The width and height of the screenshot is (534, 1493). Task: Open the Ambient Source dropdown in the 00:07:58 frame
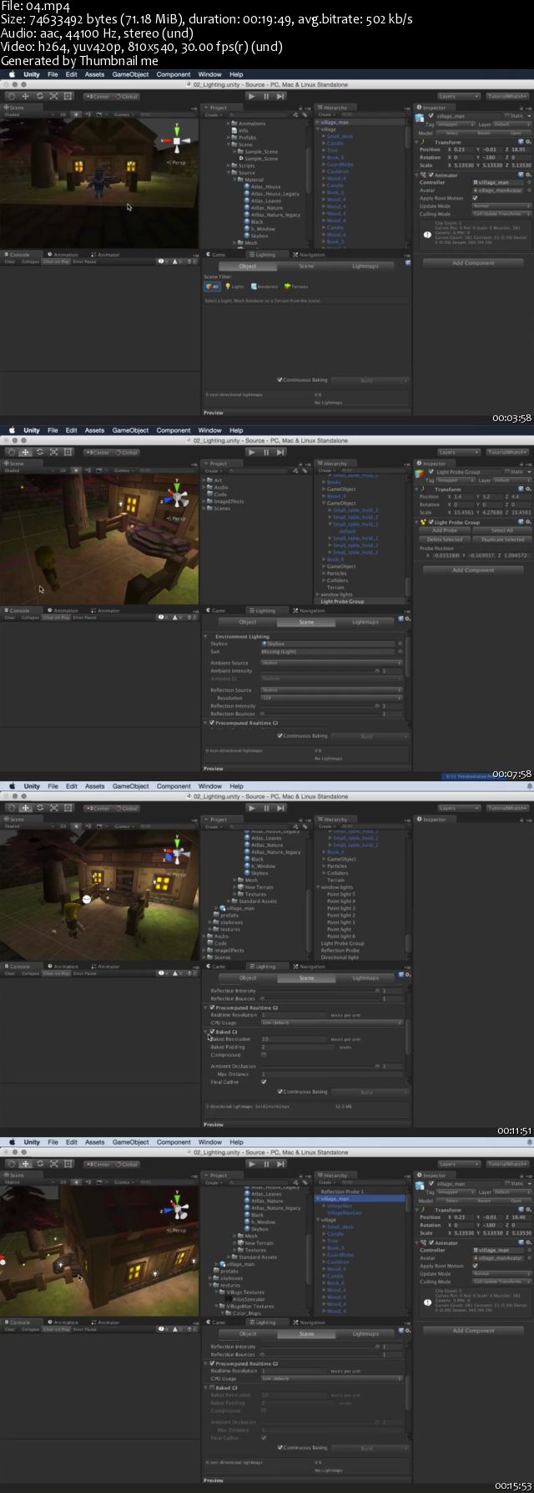(x=331, y=663)
